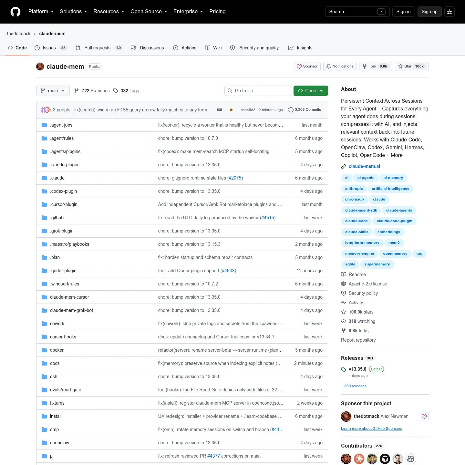Click the Activity pulse icon link
This screenshot has width=465, height=465.
(344, 303)
